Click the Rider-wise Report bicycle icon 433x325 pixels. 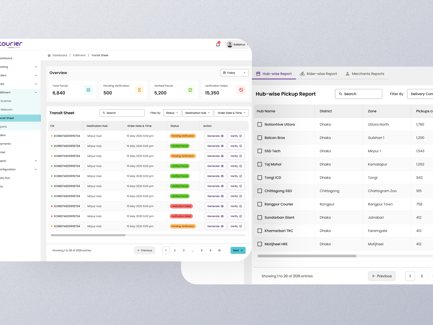[302, 74]
